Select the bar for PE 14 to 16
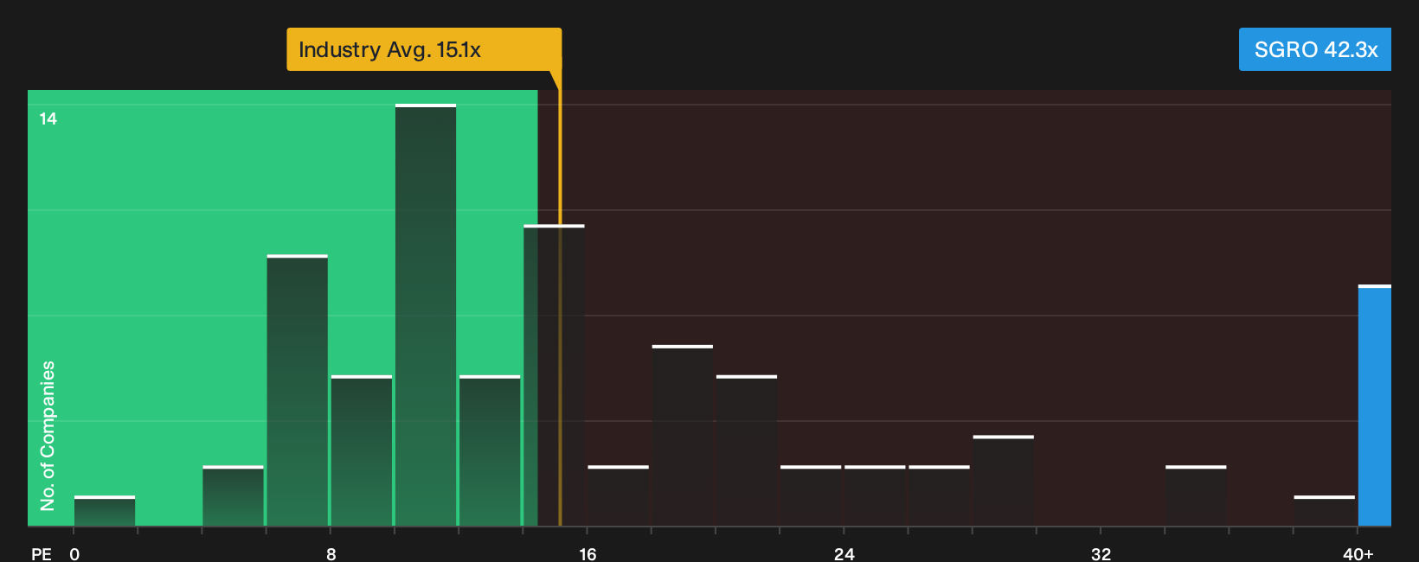The image size is (1419, 562). coord(554,375)
